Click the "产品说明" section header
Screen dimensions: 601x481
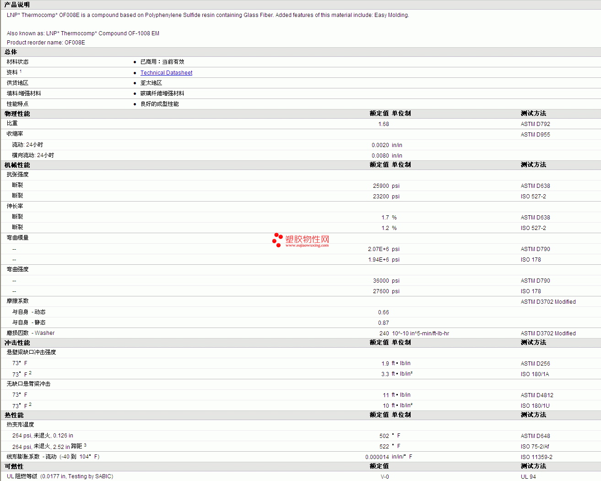(x=17, y=5)
